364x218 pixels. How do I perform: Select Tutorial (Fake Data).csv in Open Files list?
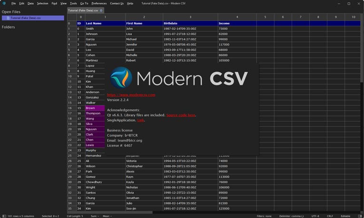[x=33, y=18]
